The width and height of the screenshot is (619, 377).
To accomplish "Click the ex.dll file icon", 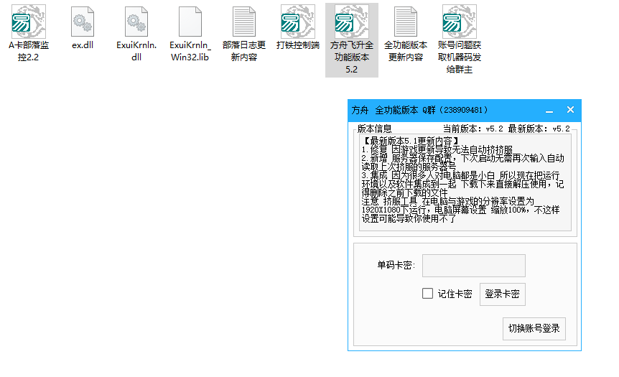I will pyautogui.click(x=83, y=22).
